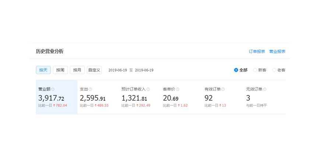The height and width of the screenshot is (159, 320).
Task: Click the 客单价 value 20.69
Action: 170,98
